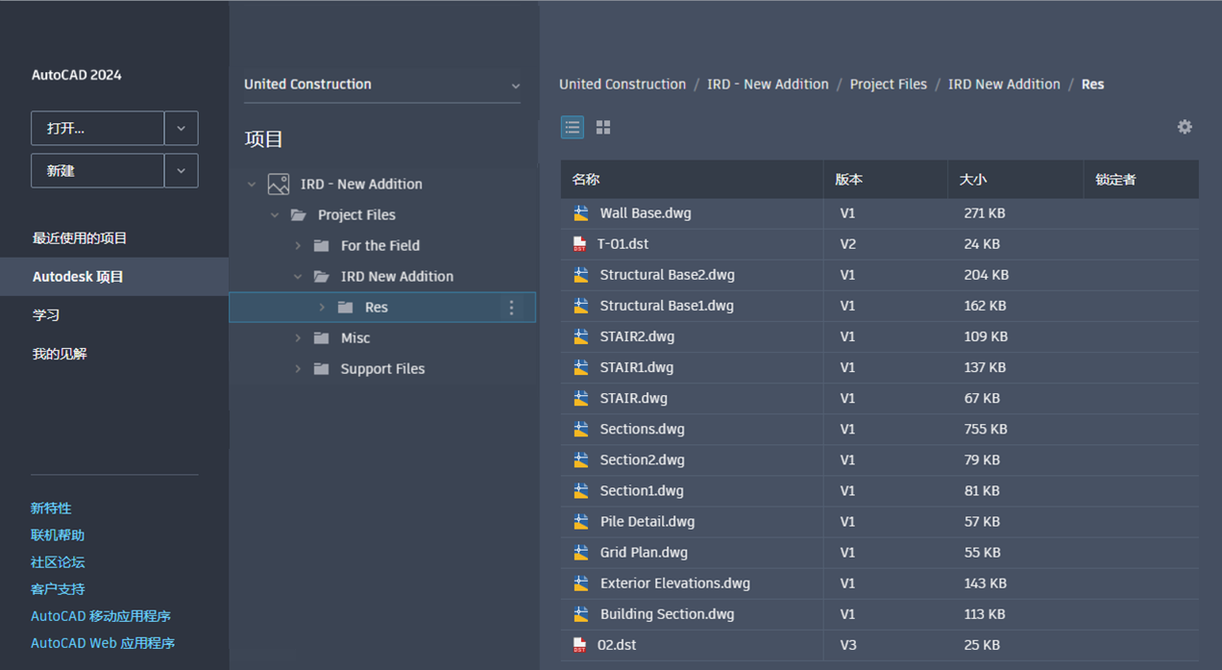Expand For the Field folder chevron
The height and width of the screenshot is (670, 1222).
(x=298, y=246)
